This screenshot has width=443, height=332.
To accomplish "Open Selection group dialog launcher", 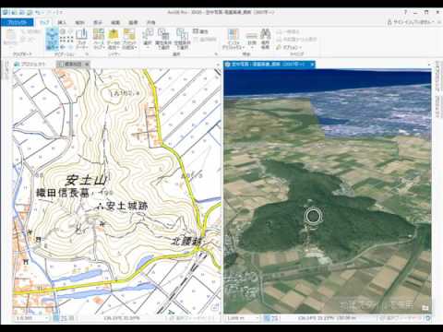I will click(x=216, y=54).
